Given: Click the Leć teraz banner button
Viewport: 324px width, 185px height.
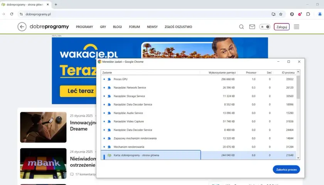Looking at the screenshot, I should point(78,91).
